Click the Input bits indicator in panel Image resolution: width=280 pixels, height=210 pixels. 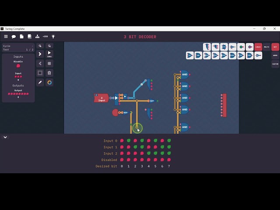click(18, 77)
